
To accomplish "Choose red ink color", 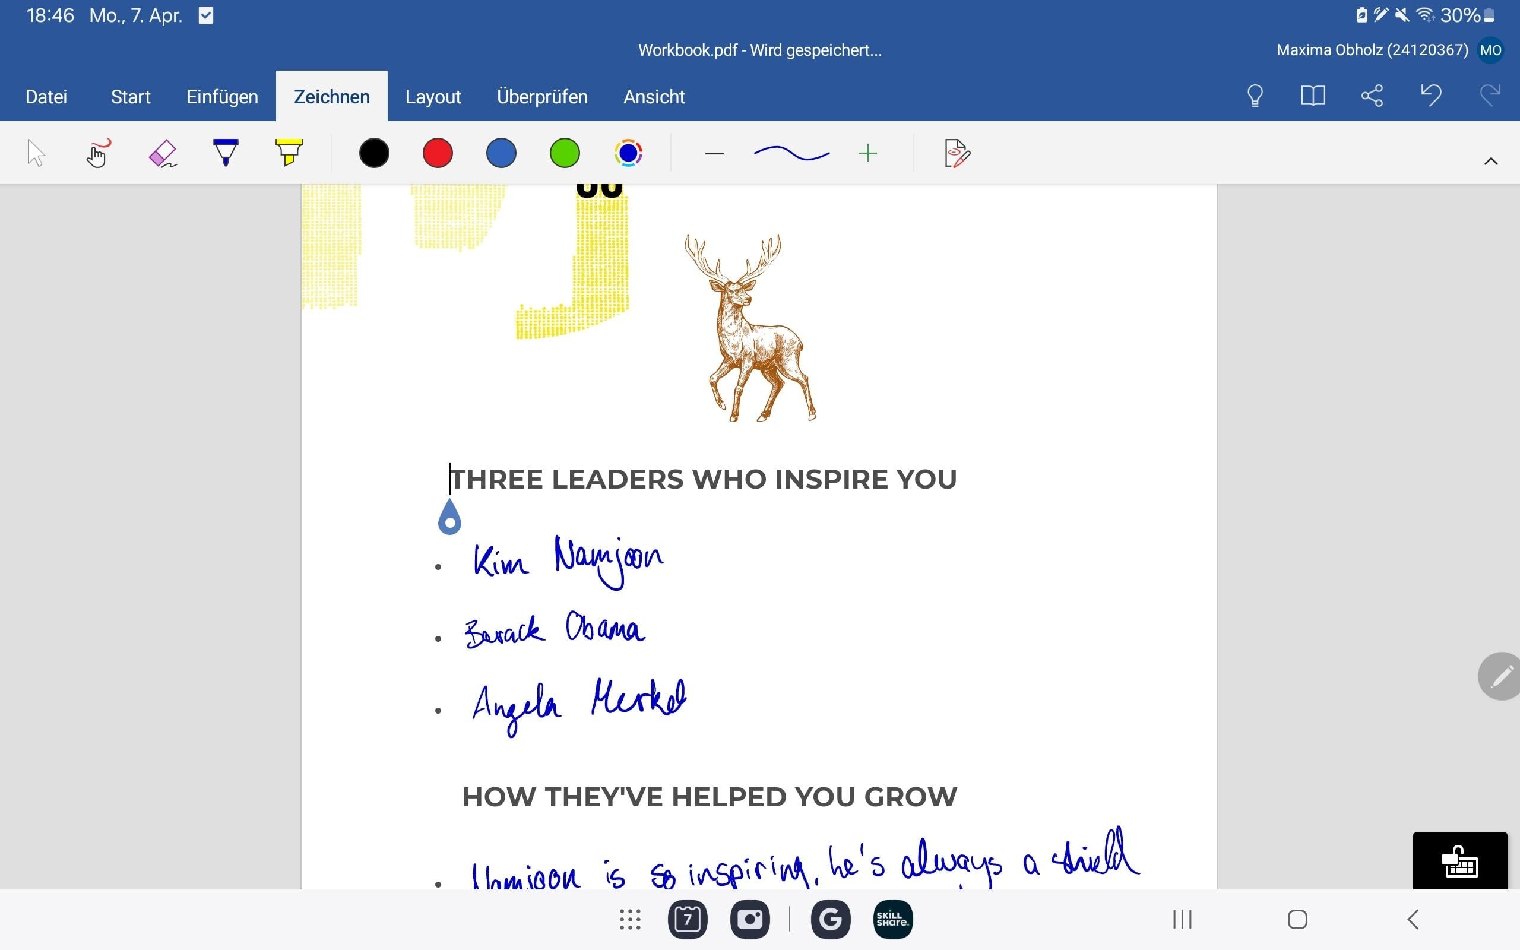I will tap(438, 153).
